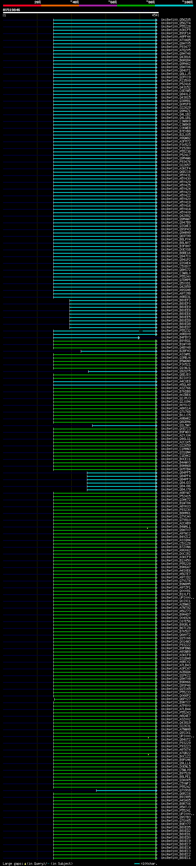Select hit UniRef100_Q6R2I6

coord(175,794)
